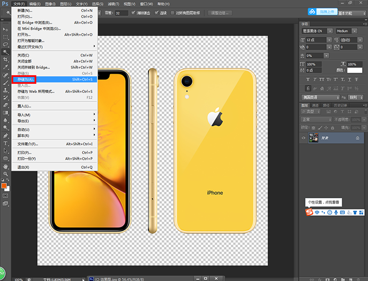Toggle lock transparent pixels icon
The image size is (368, 281).
click(x=313, y=128)
